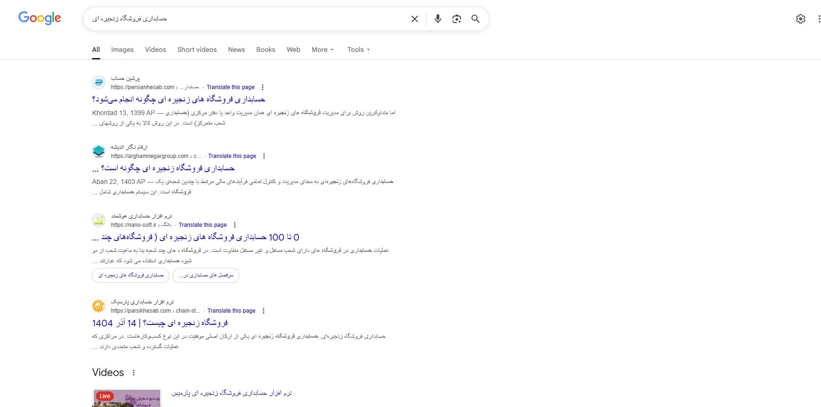Open the live video thumbnail
This screenshot has width=821, height=407.
point(127,398)
